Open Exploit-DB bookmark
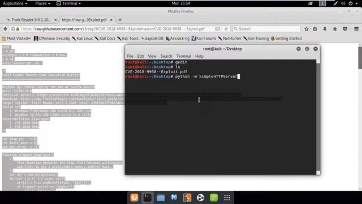This screenshot has height=204, width=362. 152,39
